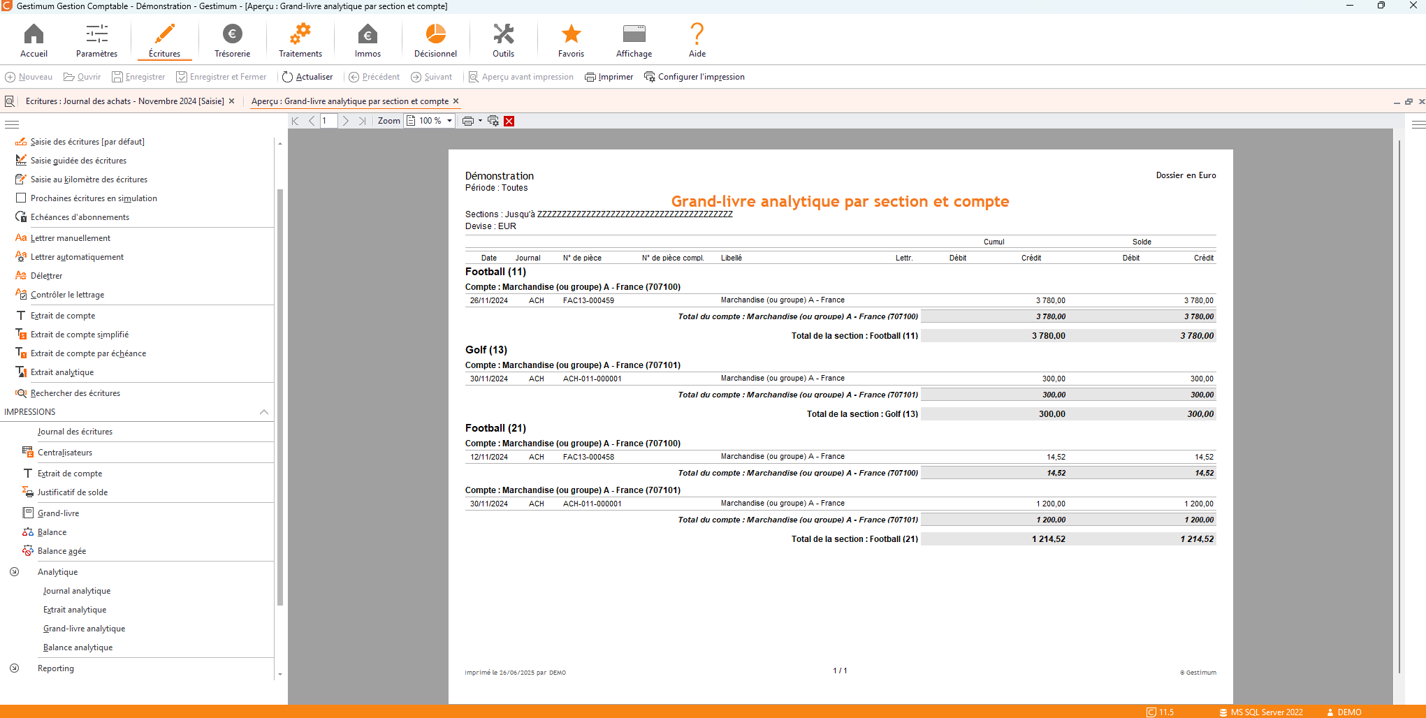This screenshot has width=1426, height=718.
Task: Click Configurer l'impression button
Action: point(694,77)
